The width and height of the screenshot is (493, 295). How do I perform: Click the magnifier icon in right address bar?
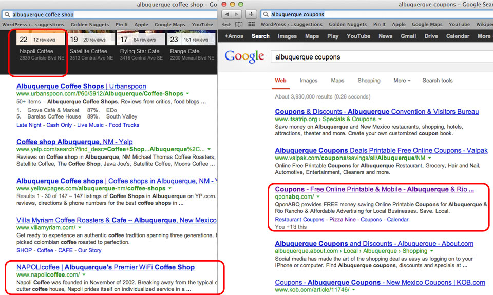tap(266, 14)
